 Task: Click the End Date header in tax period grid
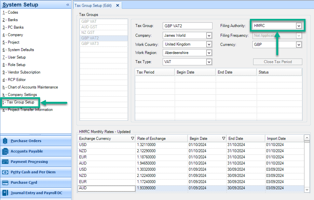click(236, 72)
